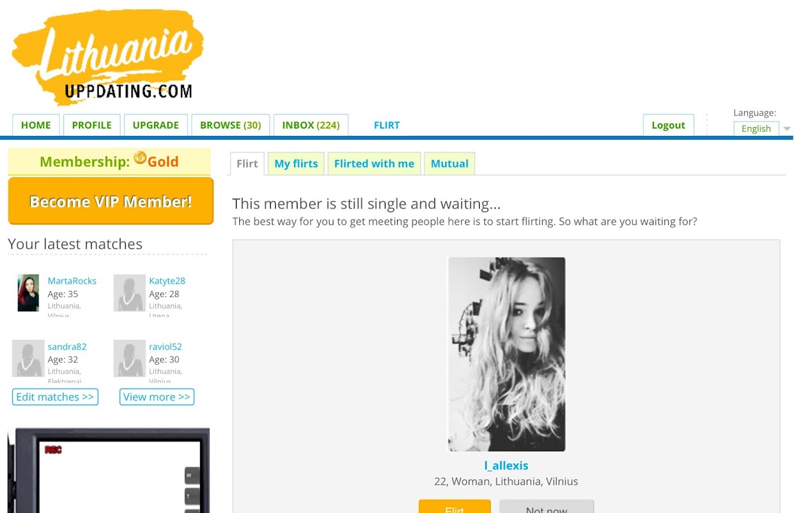The height and width of the screenshot is (513, 794).
Task: Click the REC webcam ad image
Action: pos(108,471)
